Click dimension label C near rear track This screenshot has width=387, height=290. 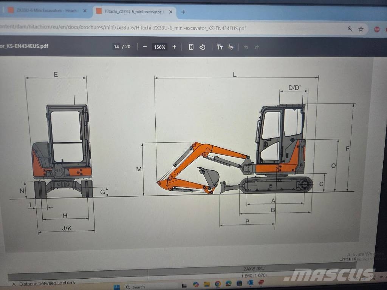(321, 184)
